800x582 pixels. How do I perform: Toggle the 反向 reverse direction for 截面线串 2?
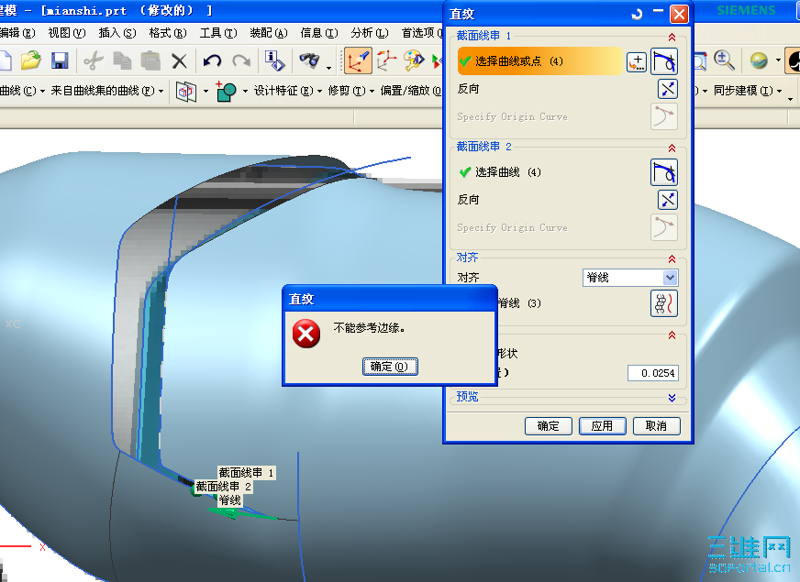667,199
